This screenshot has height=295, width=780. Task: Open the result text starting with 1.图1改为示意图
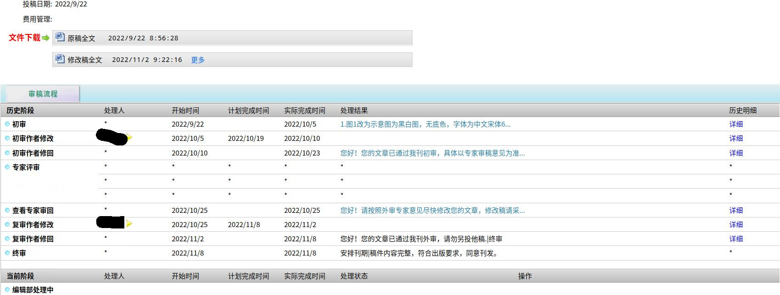tap(425, 124)
